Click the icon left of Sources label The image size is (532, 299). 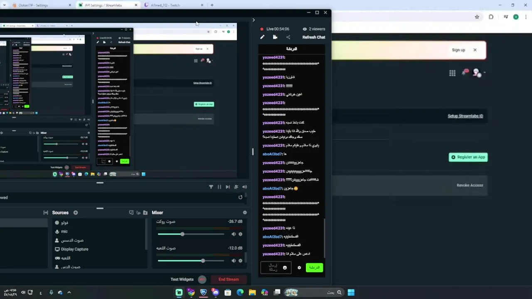pyautogui.click(x=46, y=213)
